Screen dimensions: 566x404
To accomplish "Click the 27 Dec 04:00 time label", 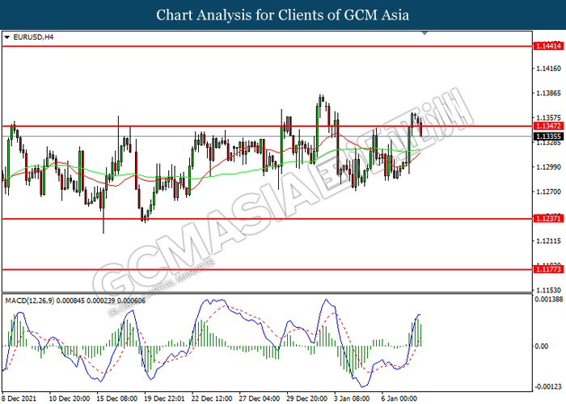I will [260, 398].
